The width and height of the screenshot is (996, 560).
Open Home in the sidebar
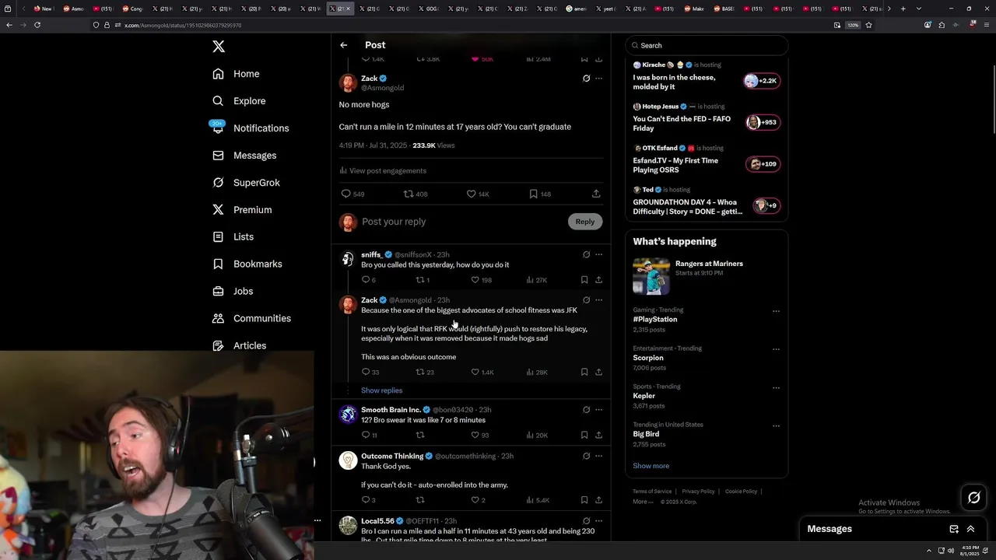tap(237, 74)
